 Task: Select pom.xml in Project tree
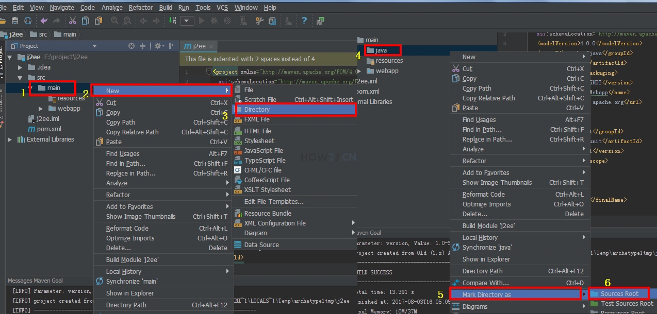[x=44, y=129]
